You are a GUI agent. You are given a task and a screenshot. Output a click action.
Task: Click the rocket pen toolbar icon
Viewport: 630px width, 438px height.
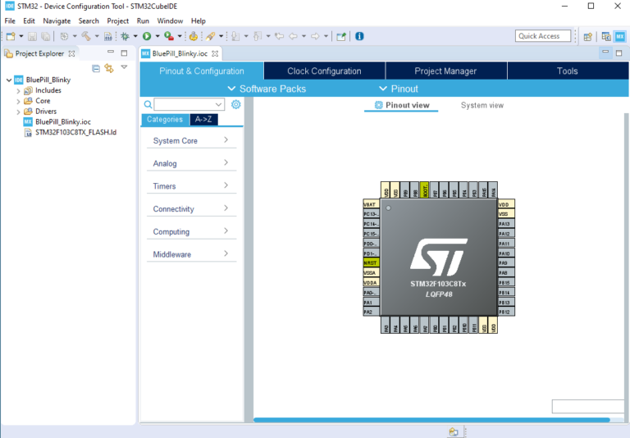click(211, 37)
